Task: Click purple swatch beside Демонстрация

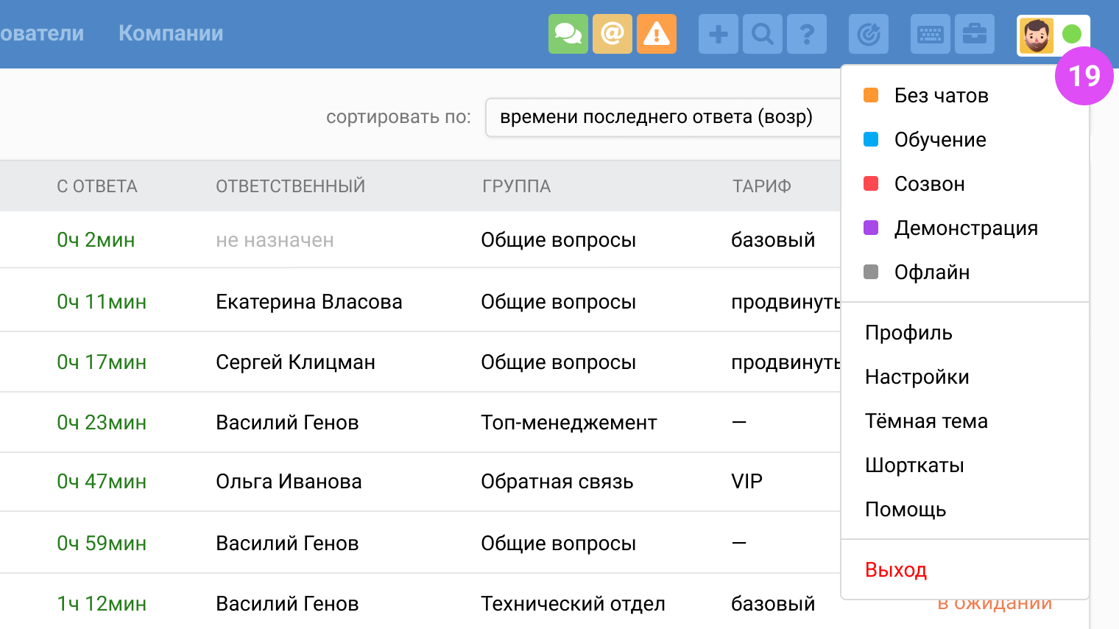Action: tap(871, 228)
